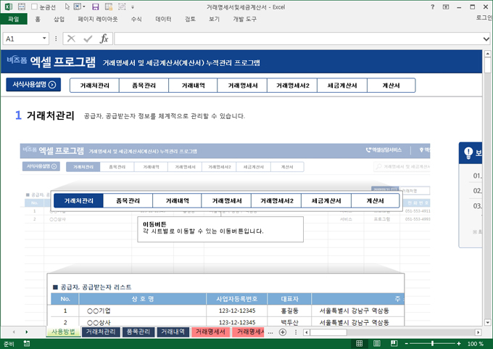
Task: Click the Excel application icon in title bar
Action: point(9,7)
